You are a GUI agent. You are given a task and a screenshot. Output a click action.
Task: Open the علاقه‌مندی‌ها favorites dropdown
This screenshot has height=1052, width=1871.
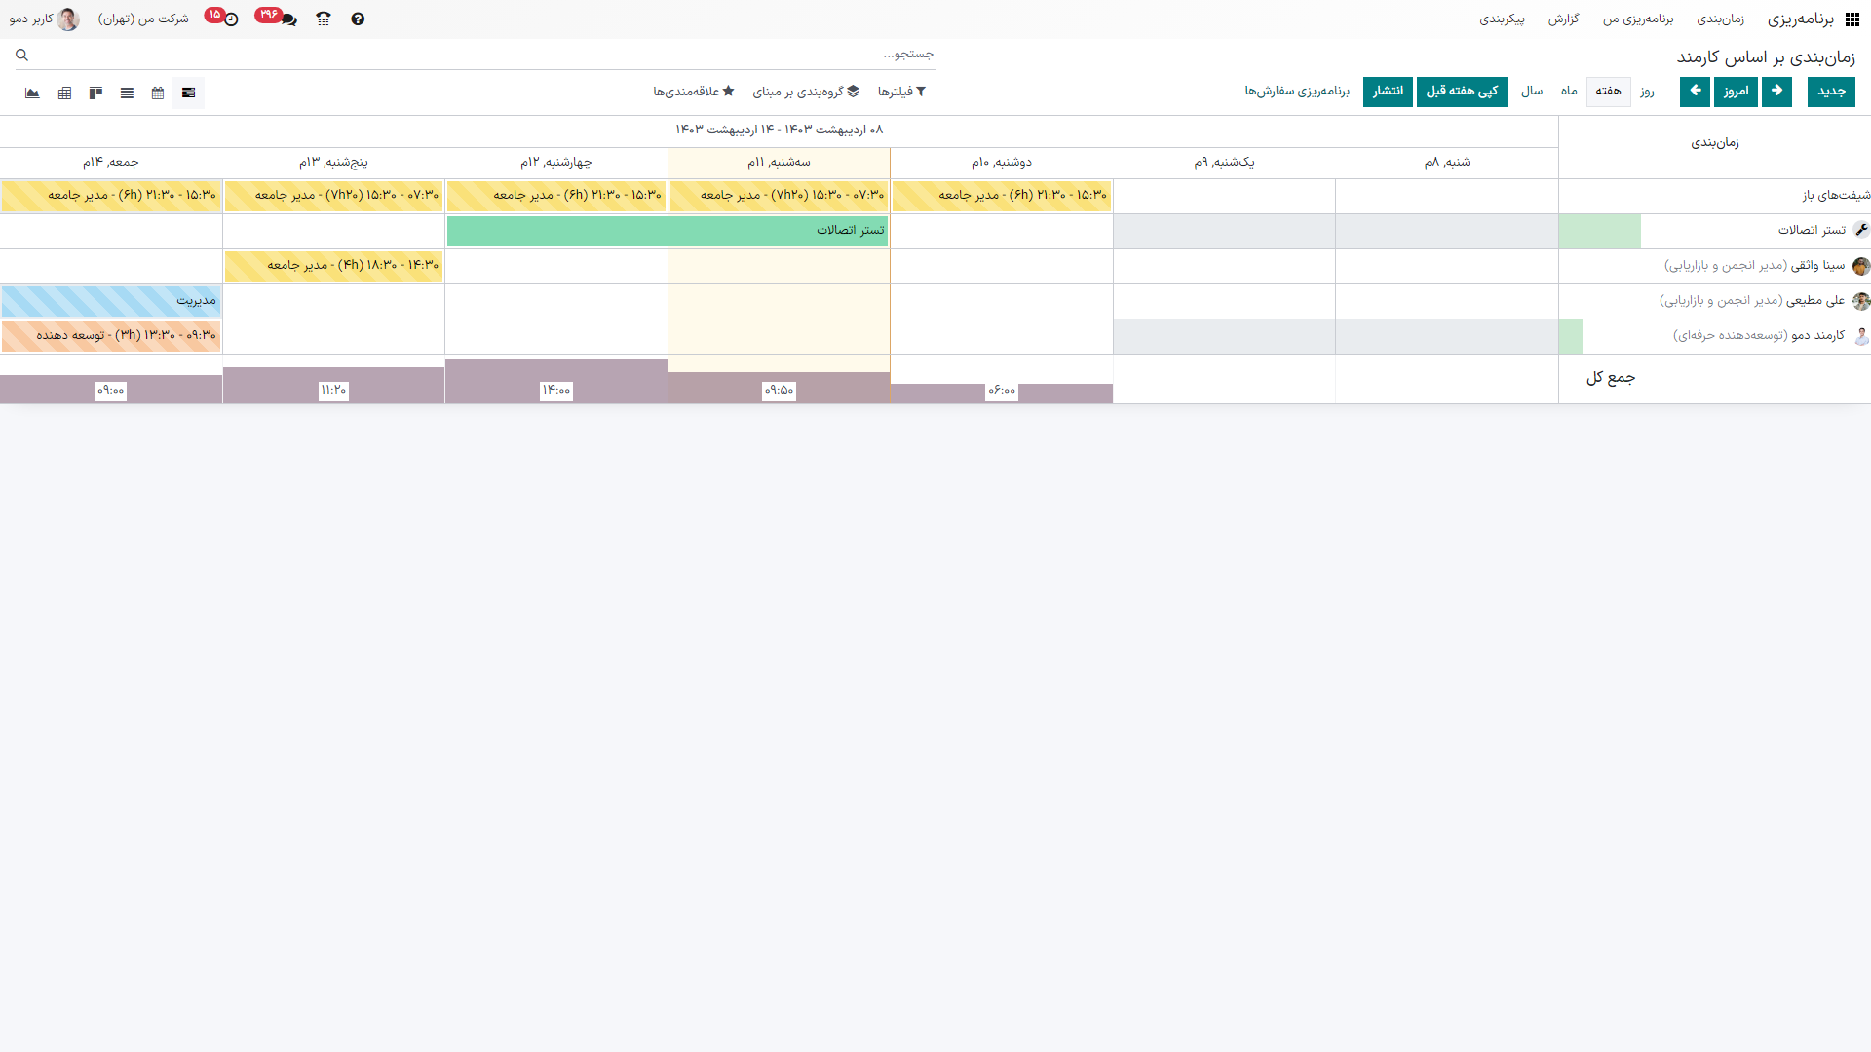coord(694,92)
